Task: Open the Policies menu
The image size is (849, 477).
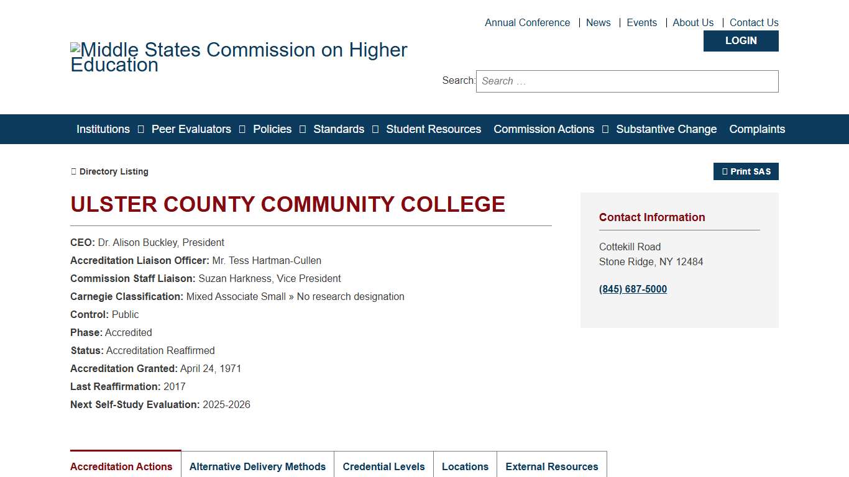Action: (272, 129)
